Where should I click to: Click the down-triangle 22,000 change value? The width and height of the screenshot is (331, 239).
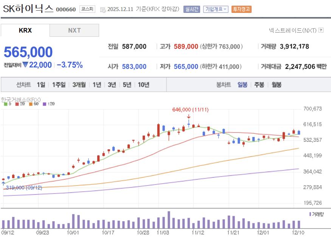coord(37,65)
